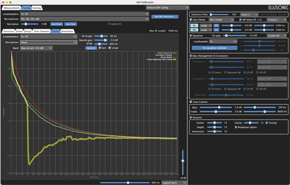Enable the Apply XO checkbox

point(109,24)
